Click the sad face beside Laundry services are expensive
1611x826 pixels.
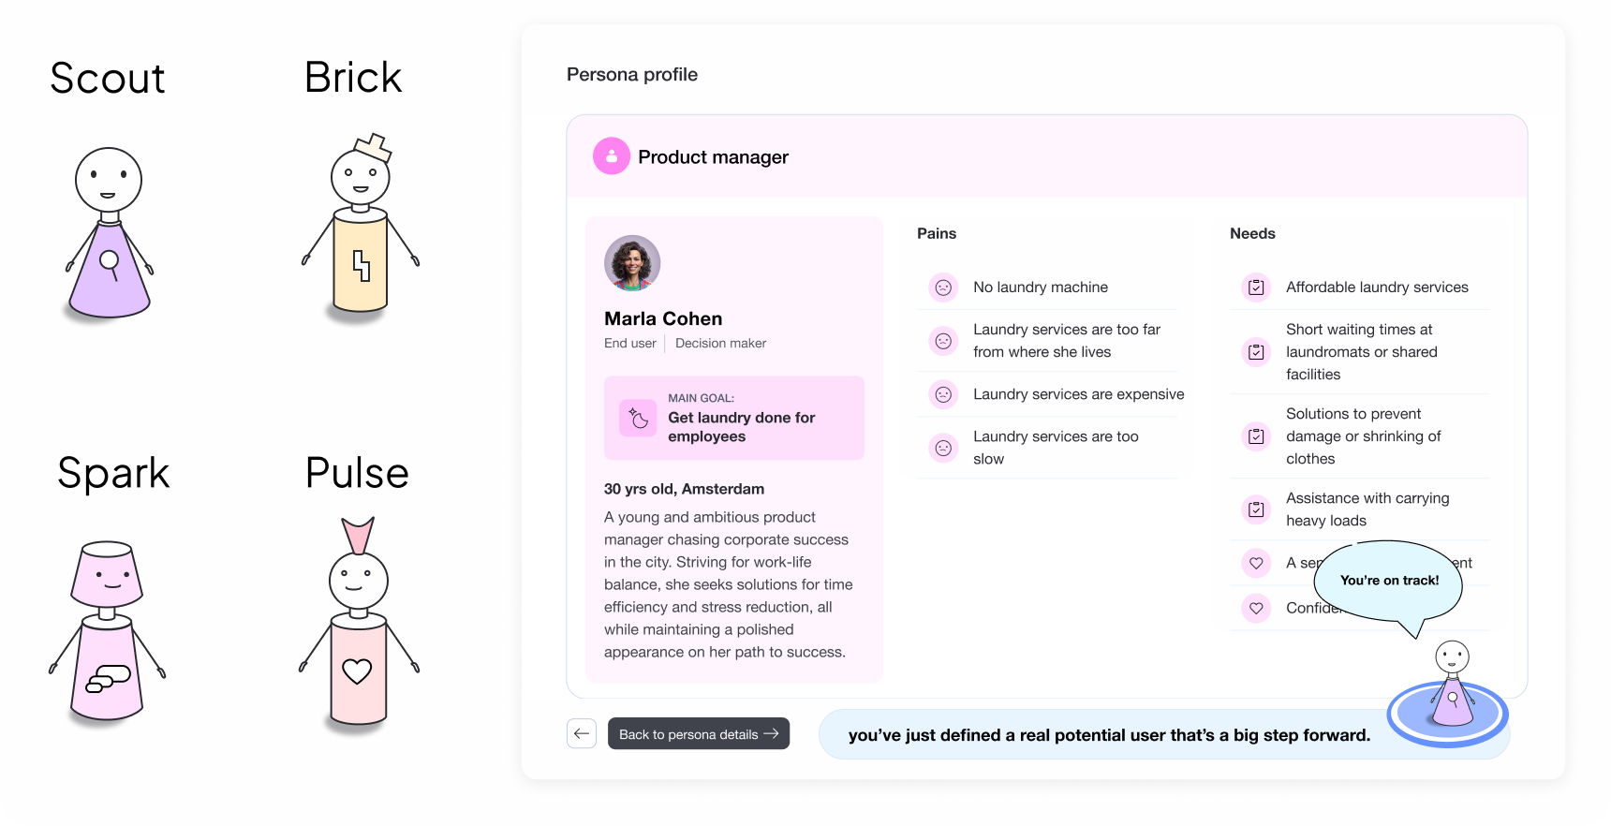pyautogui.click(x=943, y=394)
